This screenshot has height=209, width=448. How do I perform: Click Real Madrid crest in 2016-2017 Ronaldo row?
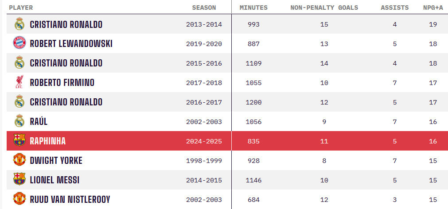(x=19, y=102)
